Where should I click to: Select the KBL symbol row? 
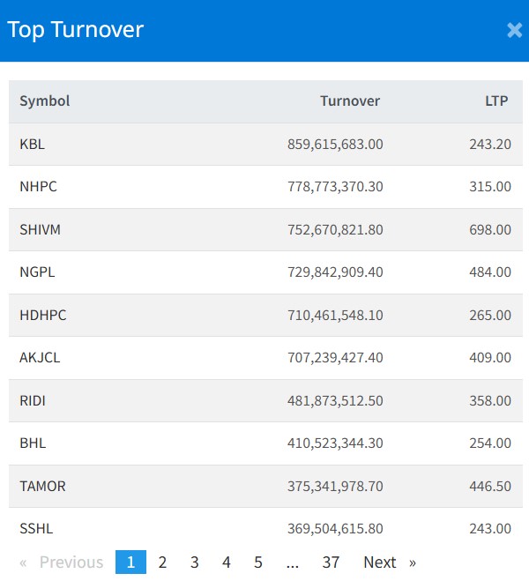click(x=32, y=144)
